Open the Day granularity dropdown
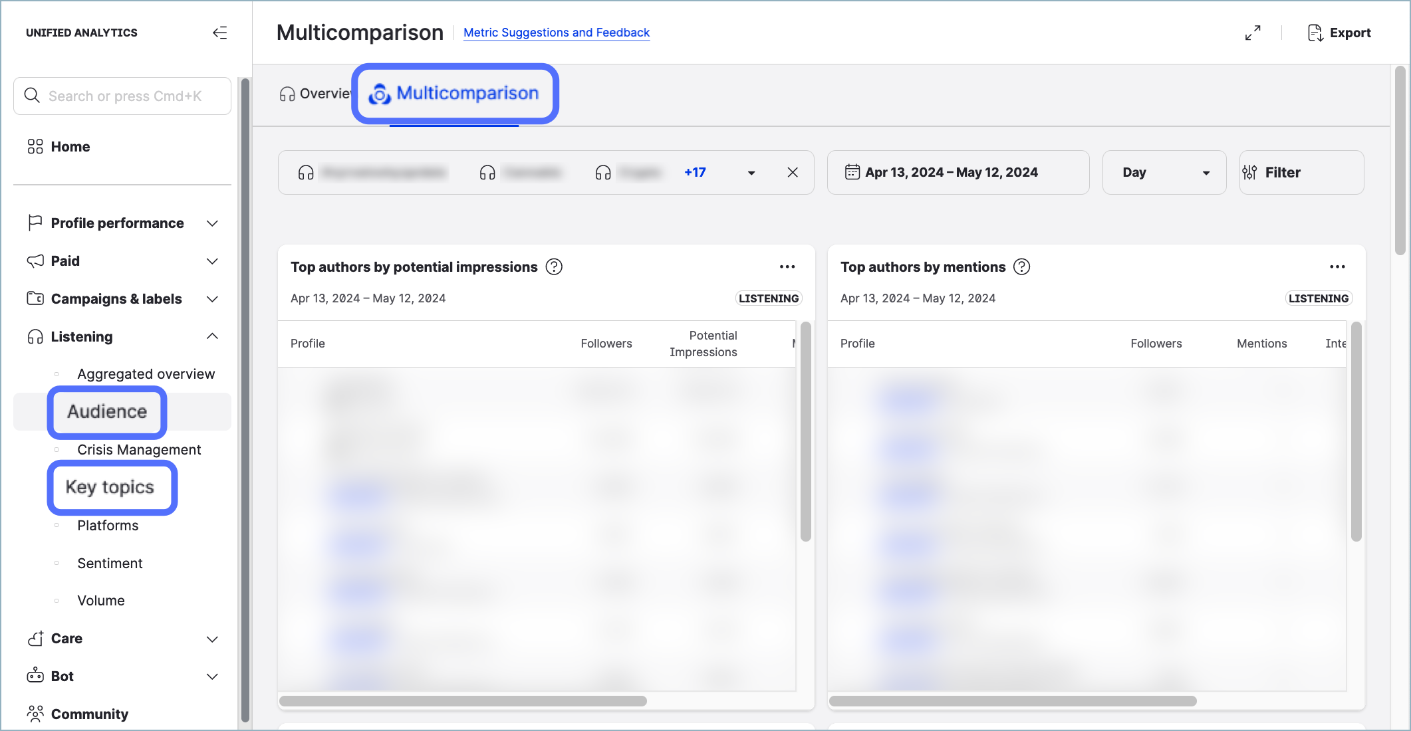1411x731 pixels. [x=1164, y=172]
